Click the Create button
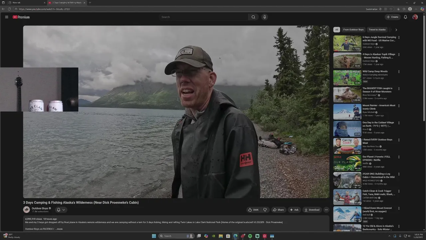Image resolution: width=426 pixels, height=240 pixels. (392, 17)
